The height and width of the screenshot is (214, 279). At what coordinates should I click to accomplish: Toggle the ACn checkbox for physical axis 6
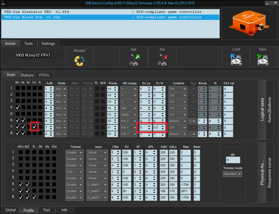(x=21, y=184)
